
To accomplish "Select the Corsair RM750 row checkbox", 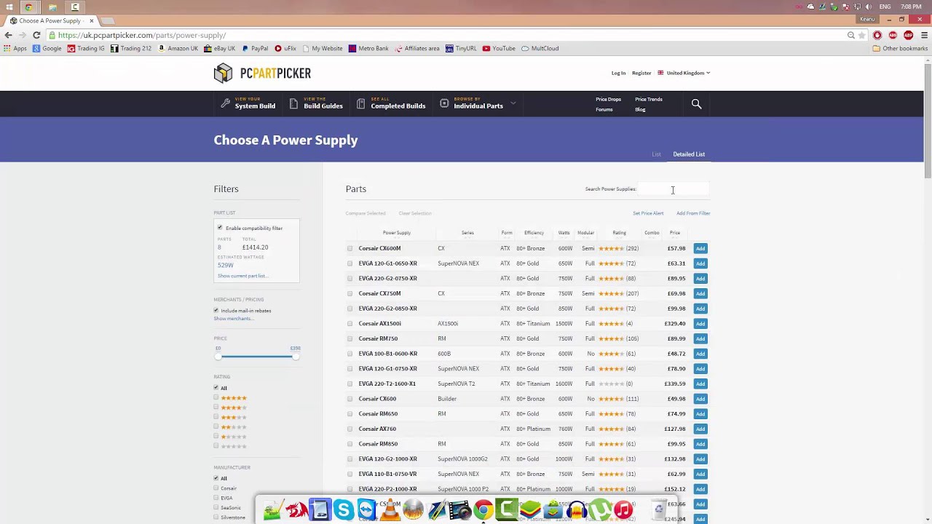I will pos(350,338).
